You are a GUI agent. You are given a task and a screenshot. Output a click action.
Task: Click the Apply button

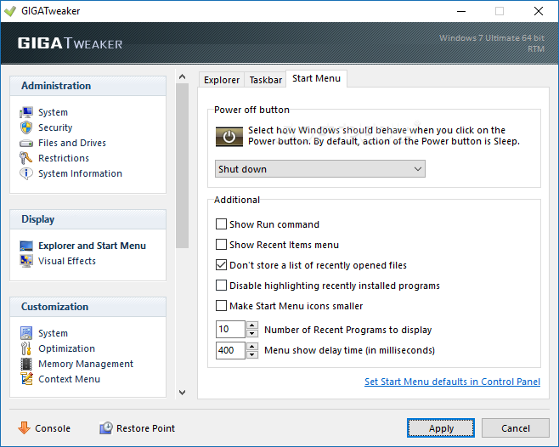tap(441, 427)
